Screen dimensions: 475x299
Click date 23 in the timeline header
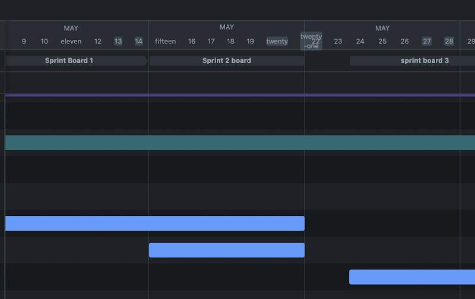tap(338, 42)
